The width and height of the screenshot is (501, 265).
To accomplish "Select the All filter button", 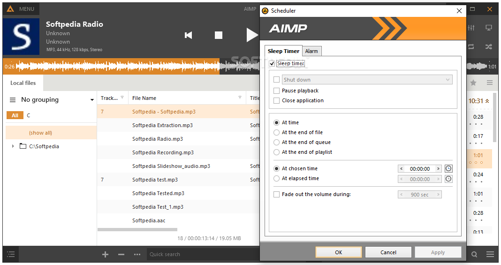I will click(15, 115).
